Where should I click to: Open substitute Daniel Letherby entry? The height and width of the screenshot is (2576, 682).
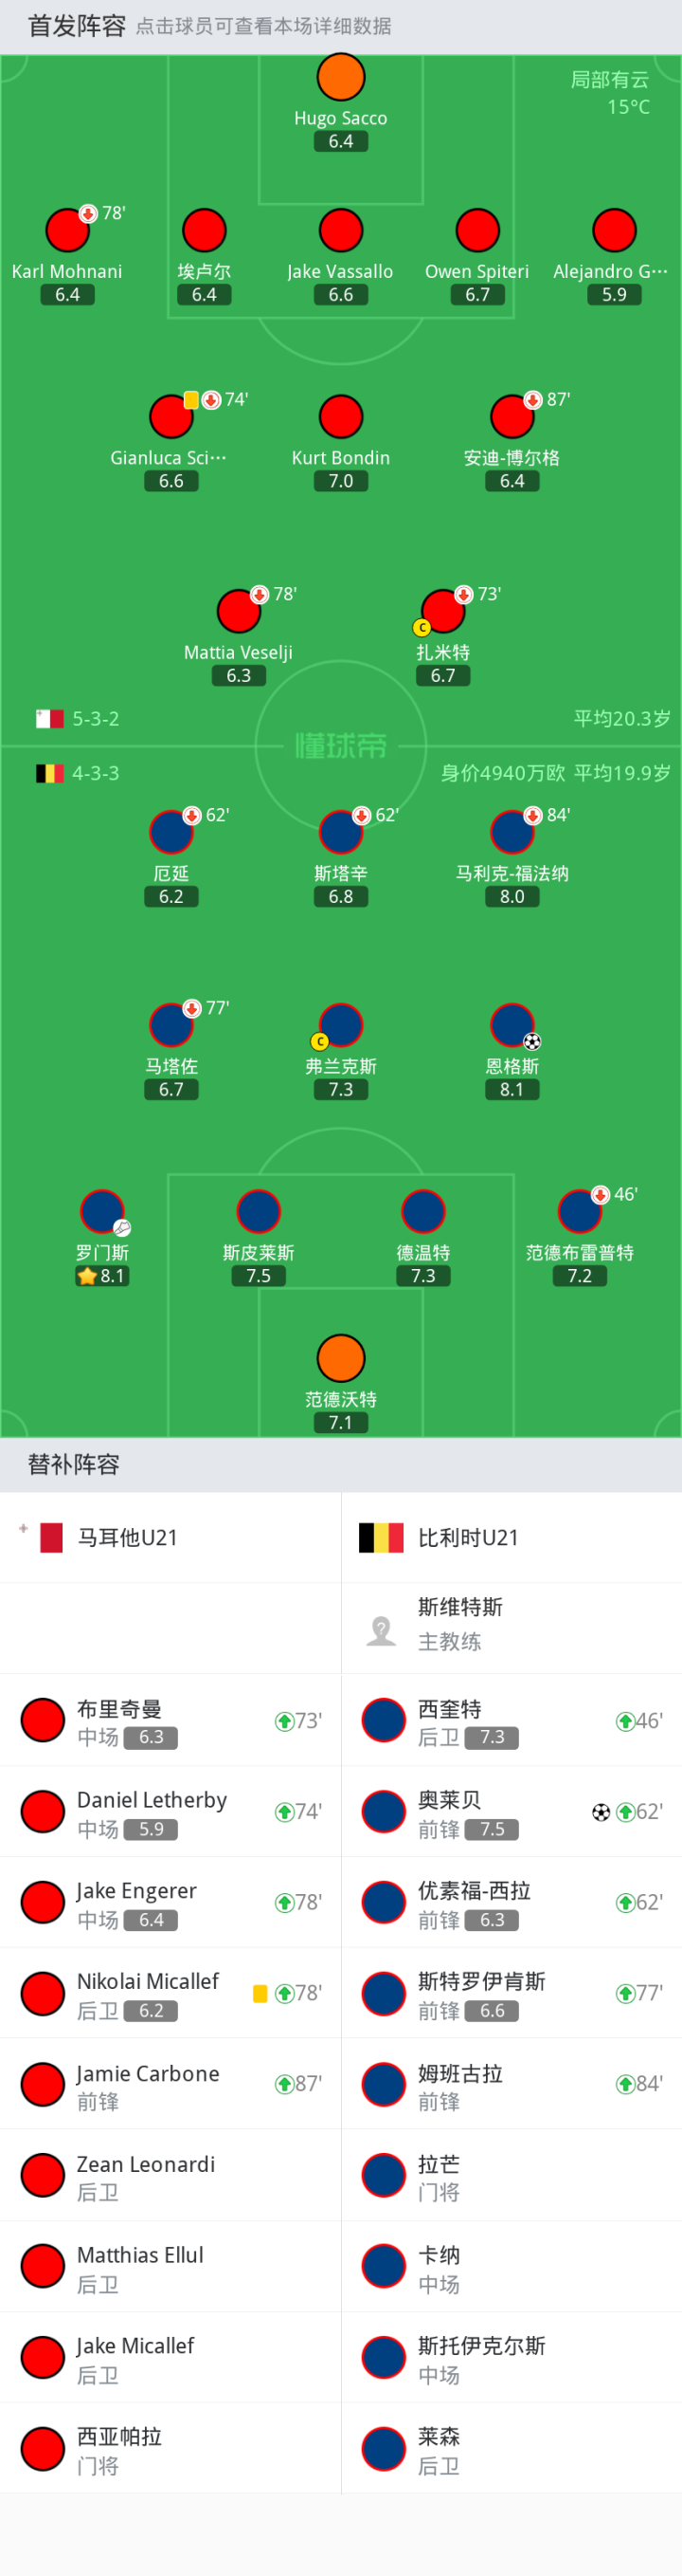coord(170,1812)
